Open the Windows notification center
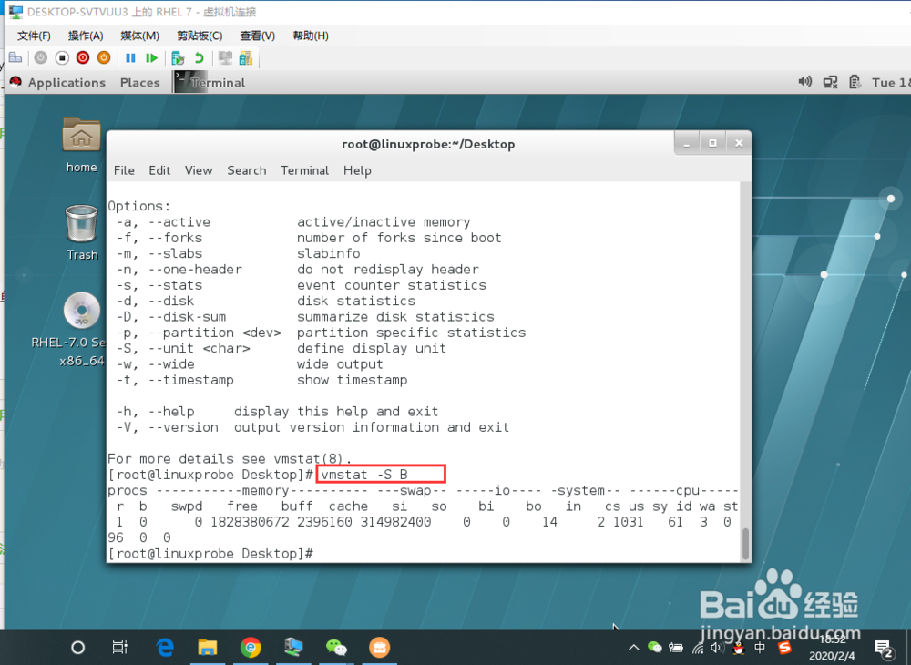Viewport: 911px width, 665px height. click(883, 649)
